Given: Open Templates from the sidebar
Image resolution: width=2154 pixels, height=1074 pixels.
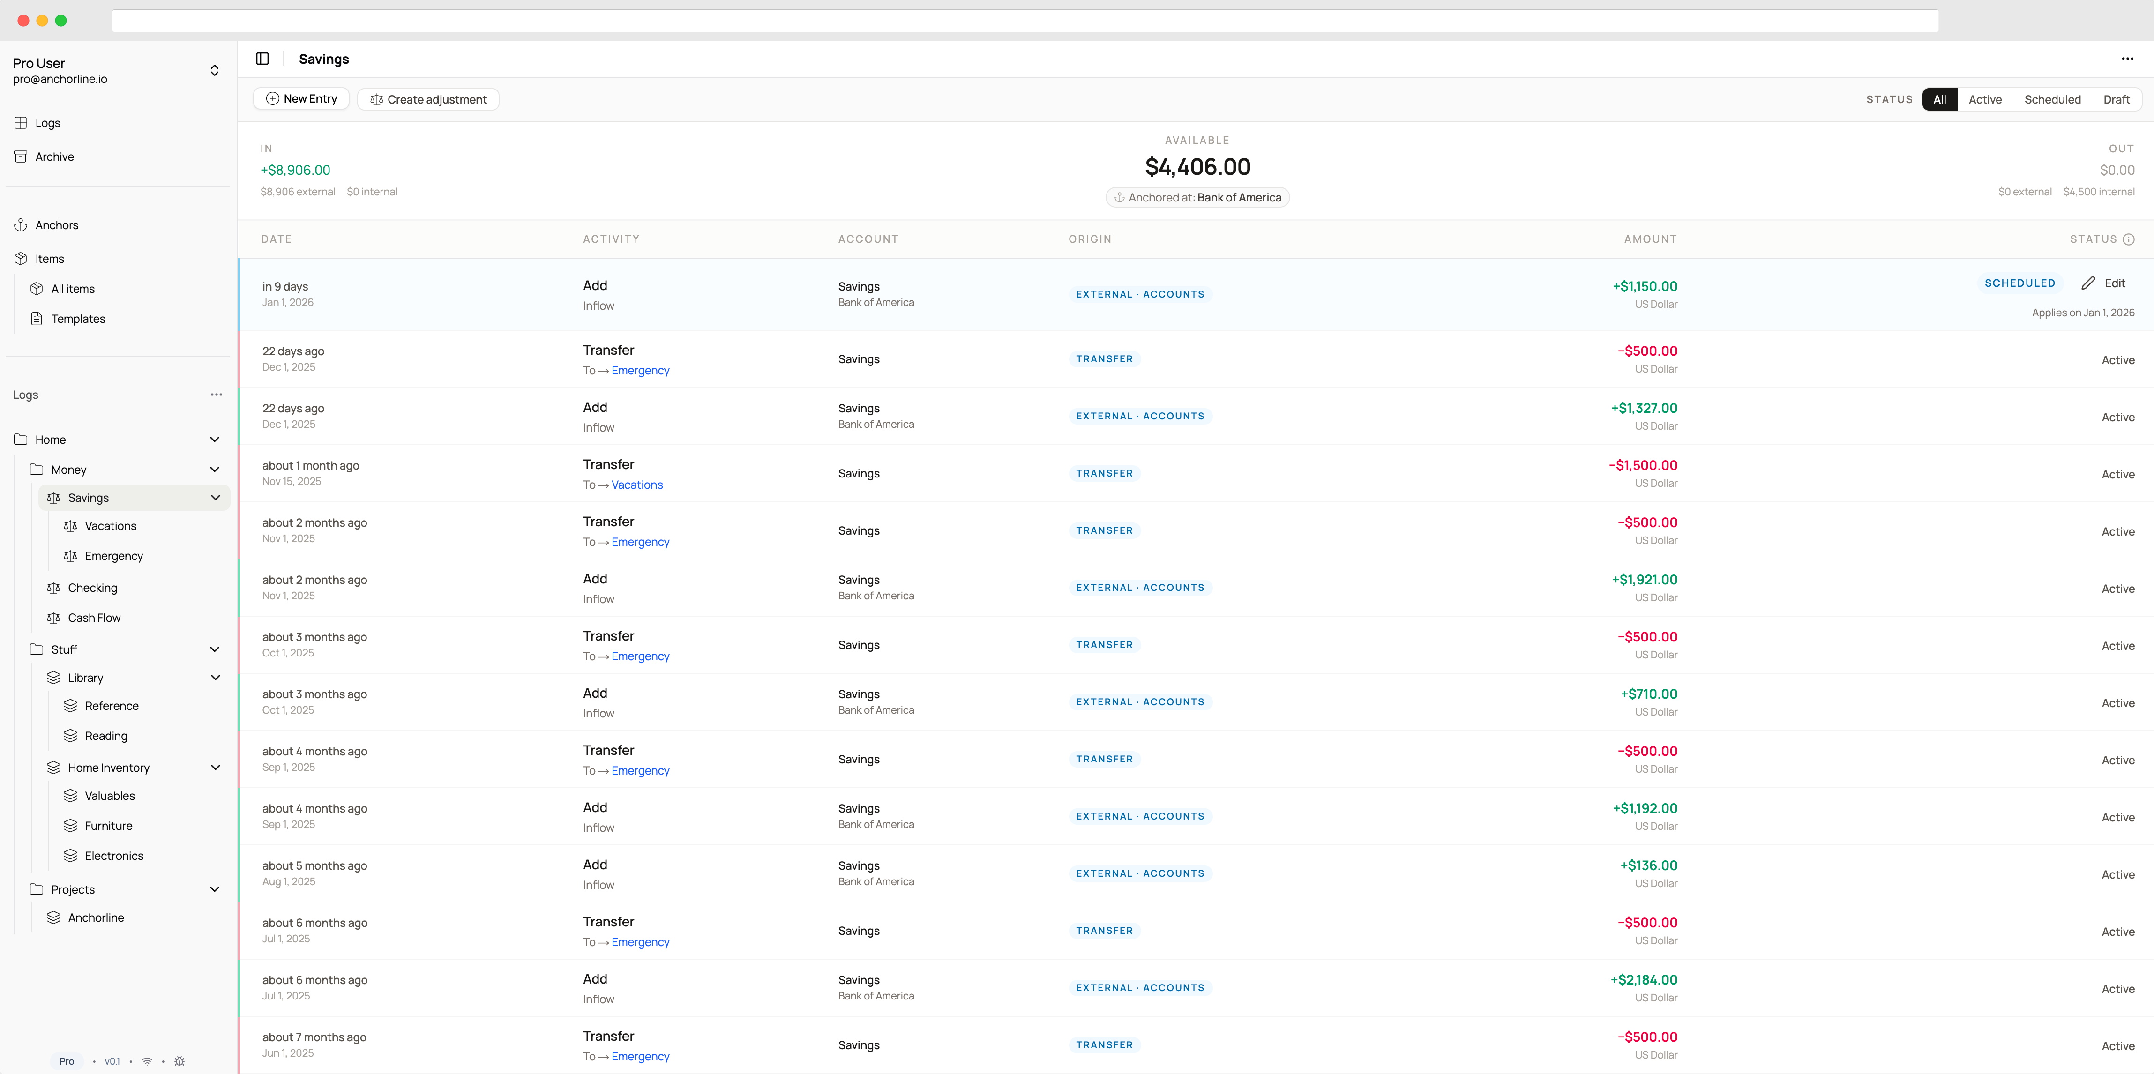Looking at the screenshot, I should [x=79, y=319].
